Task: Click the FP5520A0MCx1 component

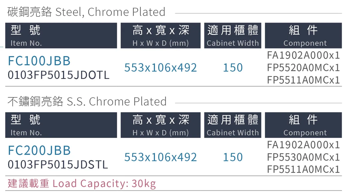Action: click(303, 68)
